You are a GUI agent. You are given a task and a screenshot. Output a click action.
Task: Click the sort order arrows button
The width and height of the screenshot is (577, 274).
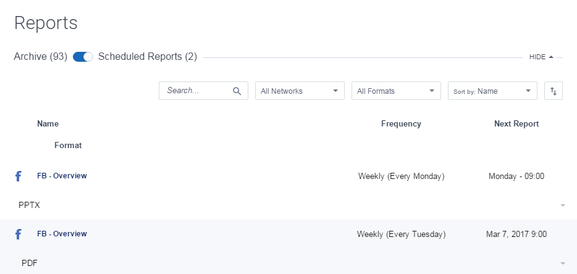click(x=554, y=91)
